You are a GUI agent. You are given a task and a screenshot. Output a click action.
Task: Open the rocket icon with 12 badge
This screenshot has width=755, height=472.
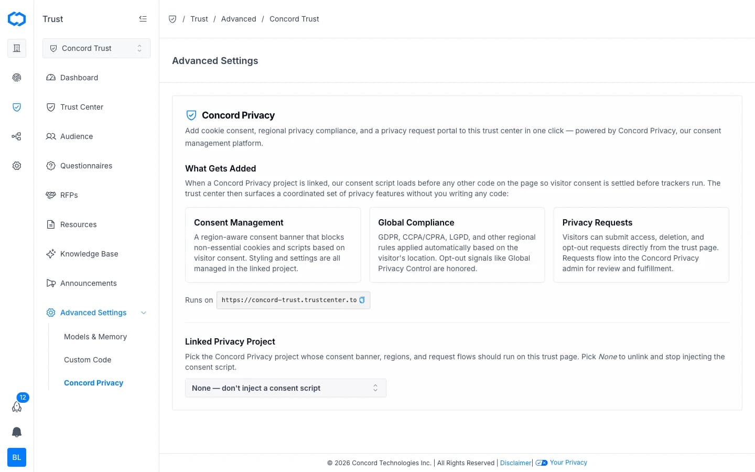17,406
